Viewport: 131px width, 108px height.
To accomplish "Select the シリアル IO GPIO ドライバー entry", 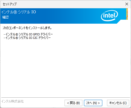I will pos(29,34).
